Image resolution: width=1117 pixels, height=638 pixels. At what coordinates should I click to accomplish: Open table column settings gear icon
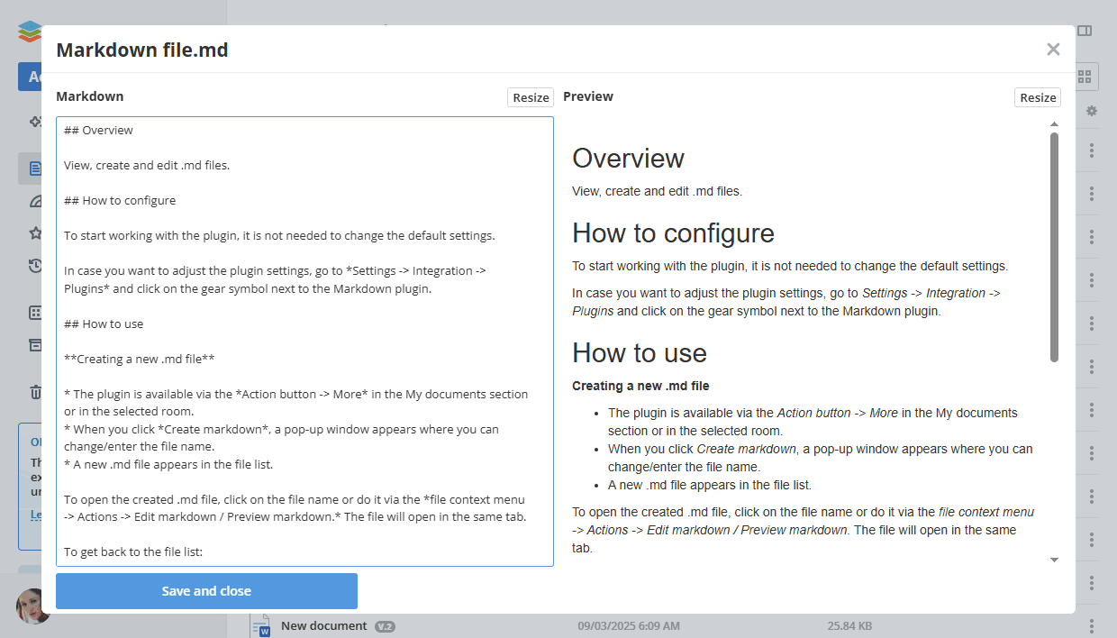click(1092, 111)
